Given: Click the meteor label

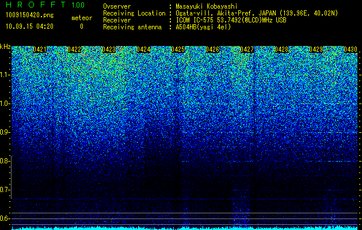Looking at the screenshot, I should click(82, 18).
